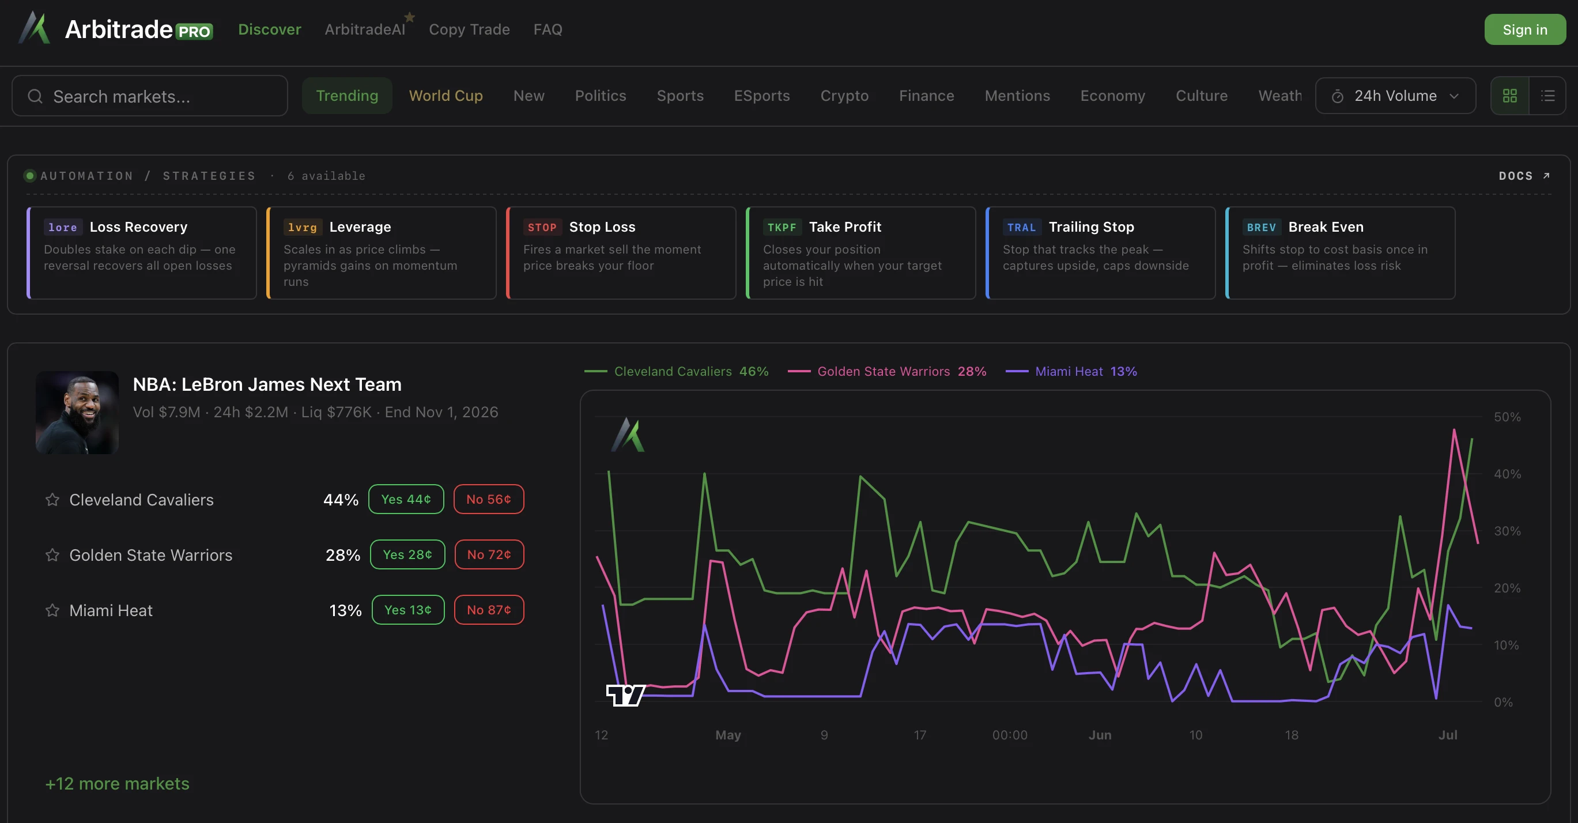Click the TRAL strategy tag
The image size is (1578, 823).
click(1021, 227)
